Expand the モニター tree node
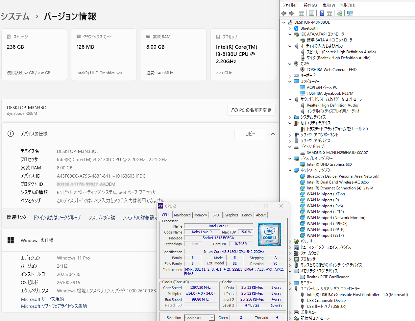 (290, 283)
